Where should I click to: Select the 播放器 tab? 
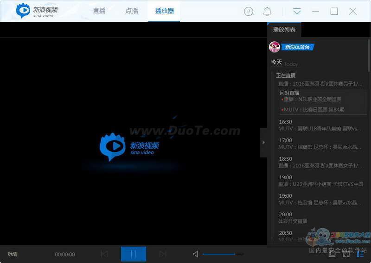(x=165, y=11)
